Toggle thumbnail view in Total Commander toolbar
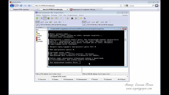This screenshot has height=95, width=169. (x=49, y=18)
